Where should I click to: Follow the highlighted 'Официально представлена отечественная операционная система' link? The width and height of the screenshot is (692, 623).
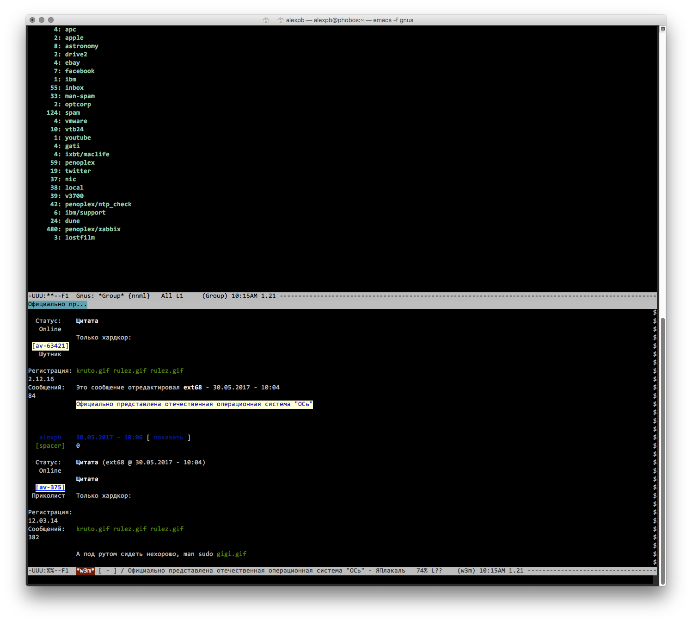coord(195,404)
